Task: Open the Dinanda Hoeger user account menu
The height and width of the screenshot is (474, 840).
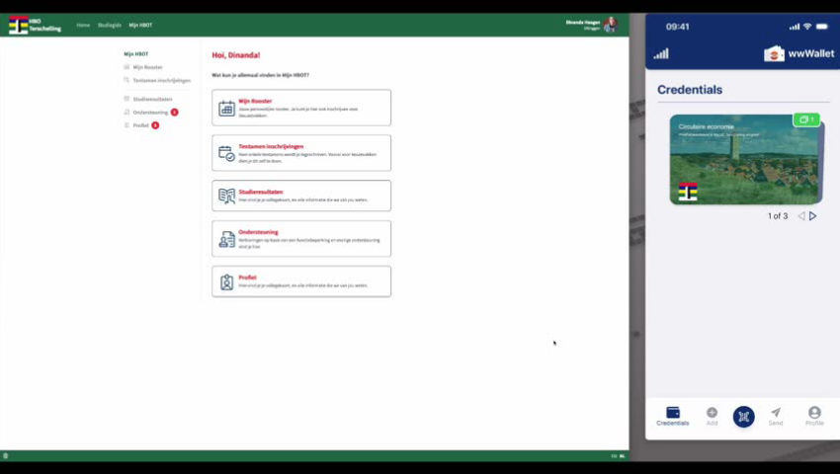Action: [x=591, y=24]
